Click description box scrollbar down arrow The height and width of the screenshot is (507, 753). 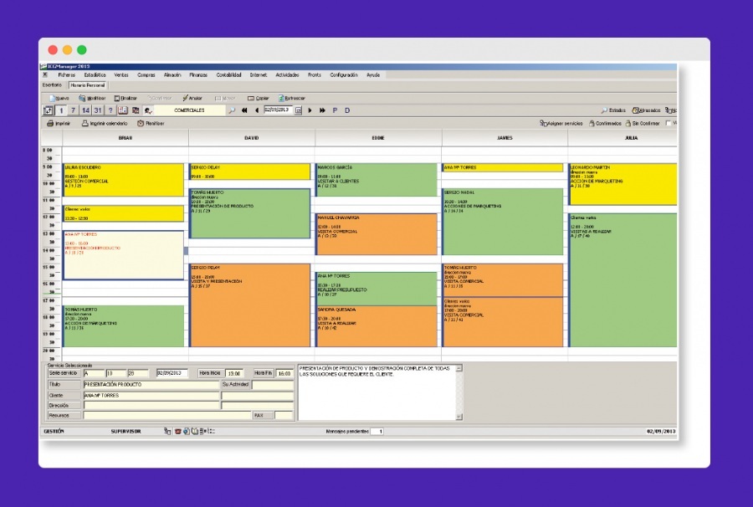pyautogui.click(x=459, y=417)
